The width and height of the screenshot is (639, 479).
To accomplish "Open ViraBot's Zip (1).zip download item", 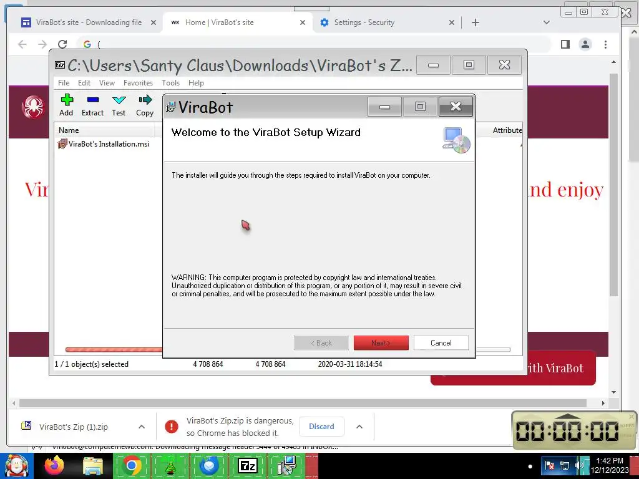I will [74, 427].
